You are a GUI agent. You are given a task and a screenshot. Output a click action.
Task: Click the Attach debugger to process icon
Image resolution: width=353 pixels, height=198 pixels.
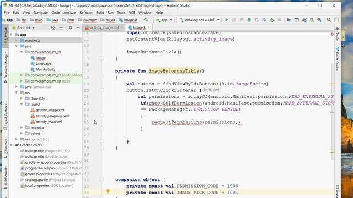[272, 20]
